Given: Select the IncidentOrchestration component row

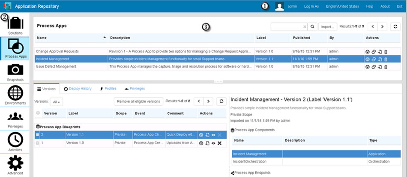Looking at the screenshot, I should (317, 162).
